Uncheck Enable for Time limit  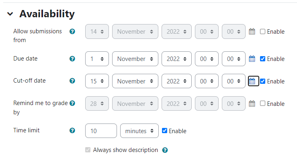164,131
